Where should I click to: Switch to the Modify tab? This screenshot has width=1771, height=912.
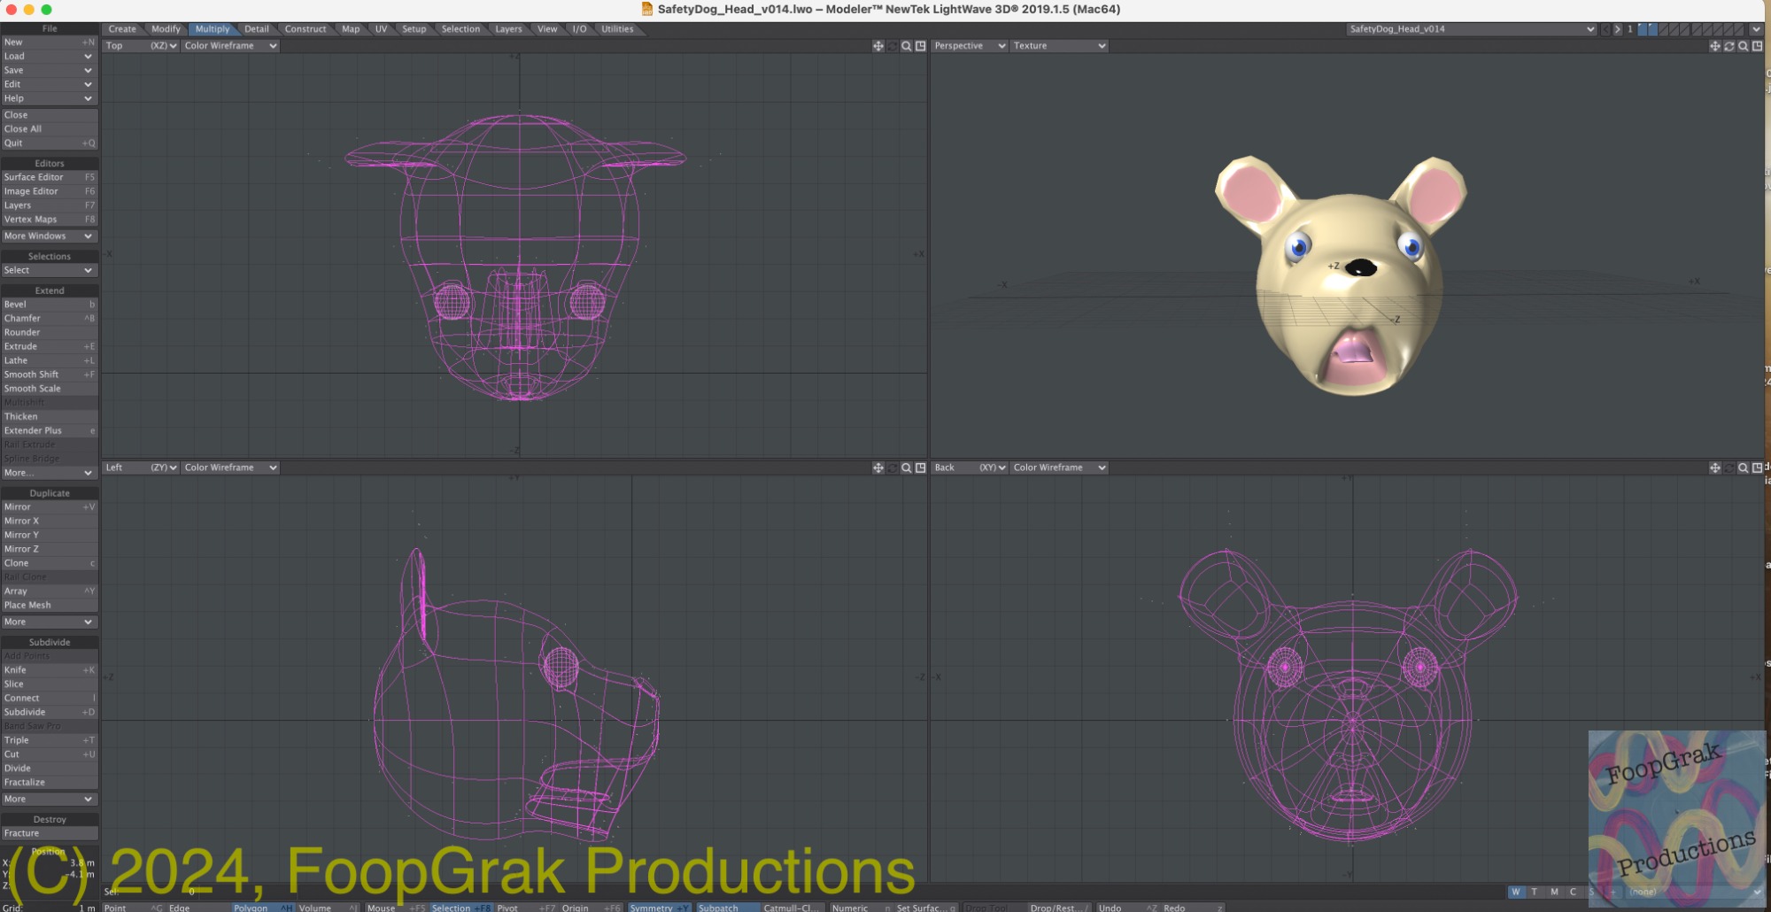tap(166, 29)
